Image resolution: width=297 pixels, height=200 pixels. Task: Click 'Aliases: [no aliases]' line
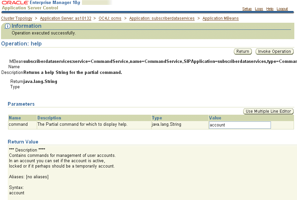(x=29, y=177)
